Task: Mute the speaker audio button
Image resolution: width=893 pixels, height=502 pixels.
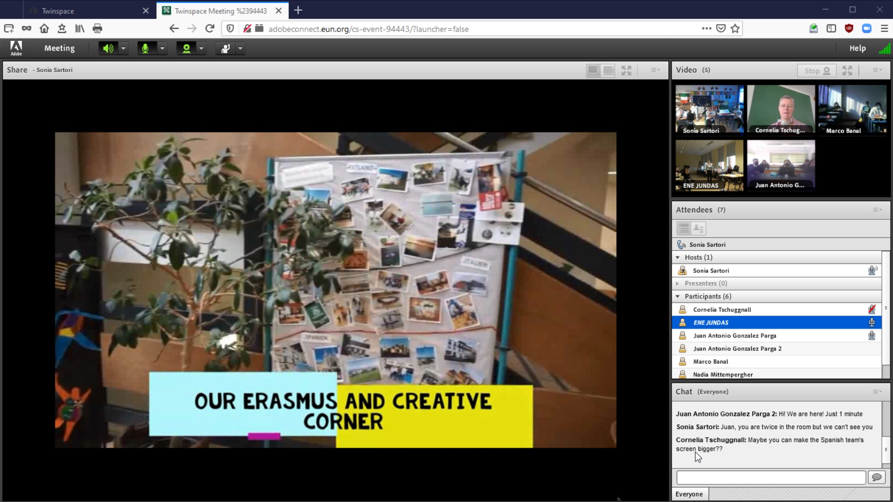Action: click(x=108, y=48)
